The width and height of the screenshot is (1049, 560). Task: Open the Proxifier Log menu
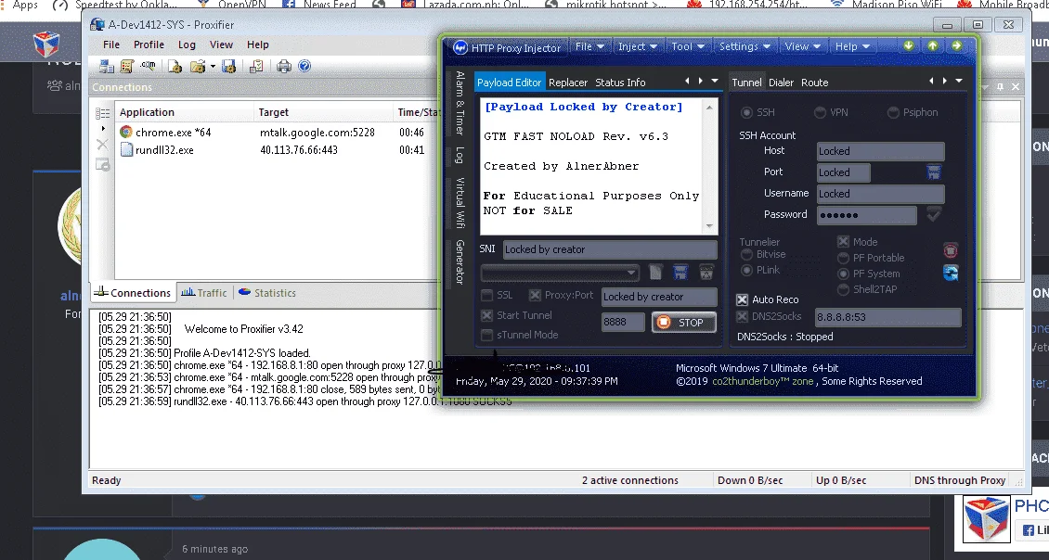click(187, 45)
